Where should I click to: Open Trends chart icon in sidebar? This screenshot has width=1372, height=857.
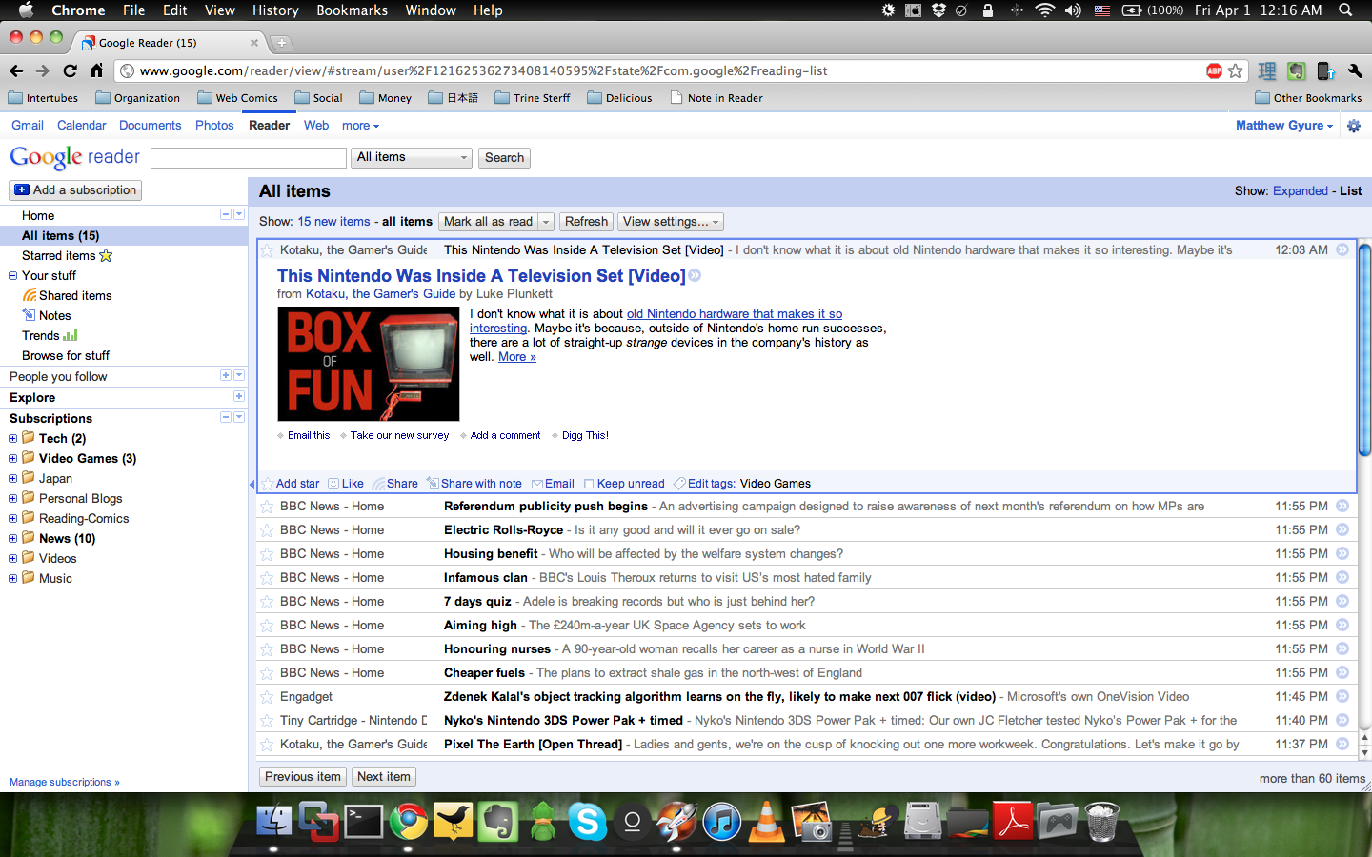(70, 335)
